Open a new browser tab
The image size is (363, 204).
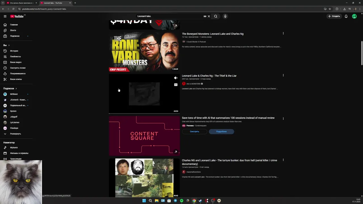coord(75,3)
